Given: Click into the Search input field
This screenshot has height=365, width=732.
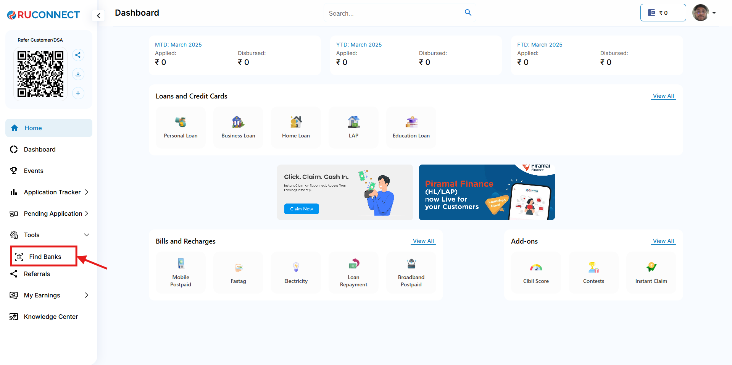Looking at the screenshot, I should pyautogui.click(x=393, y=13).
